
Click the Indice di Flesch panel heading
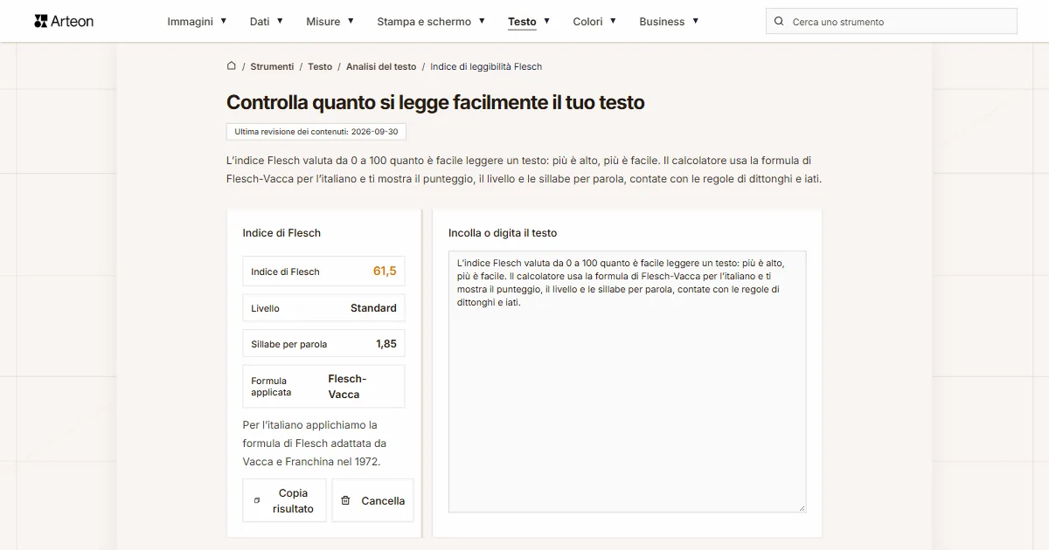click(x=281, y=233)
